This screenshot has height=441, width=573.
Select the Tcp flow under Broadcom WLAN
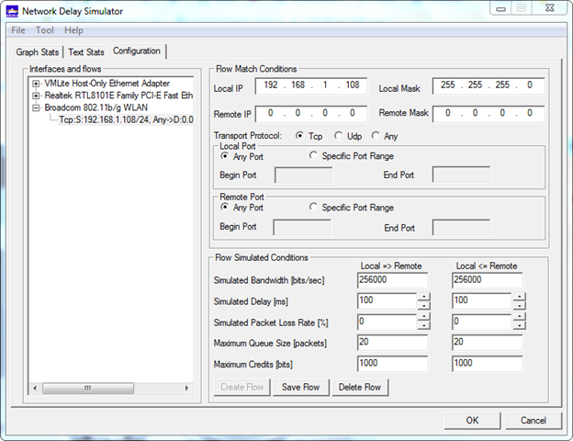[126, 119]
